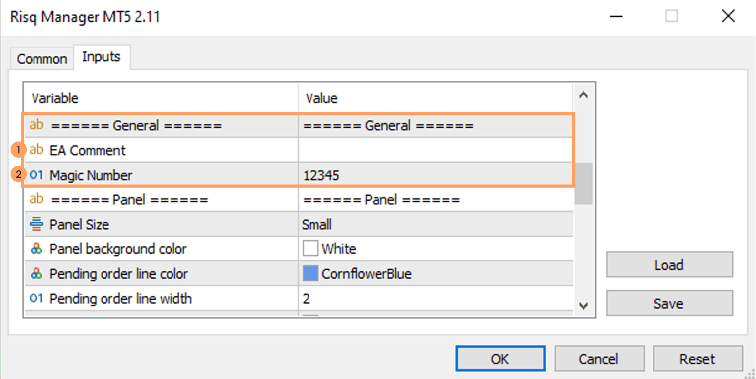Select the Inputs tab
This screenshot has width=756, height=379.
pos(101,57)
